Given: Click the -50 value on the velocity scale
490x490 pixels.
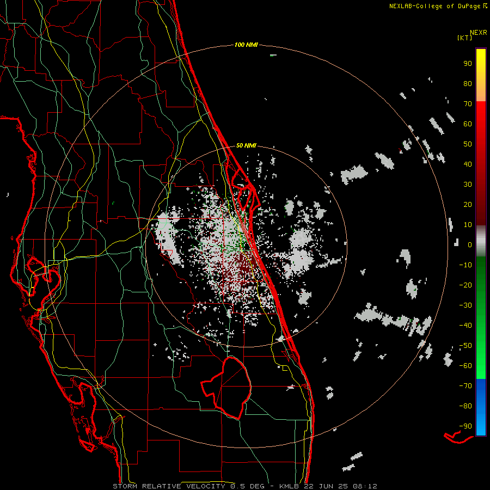Looking at the screenshot, I should (465, 346).
